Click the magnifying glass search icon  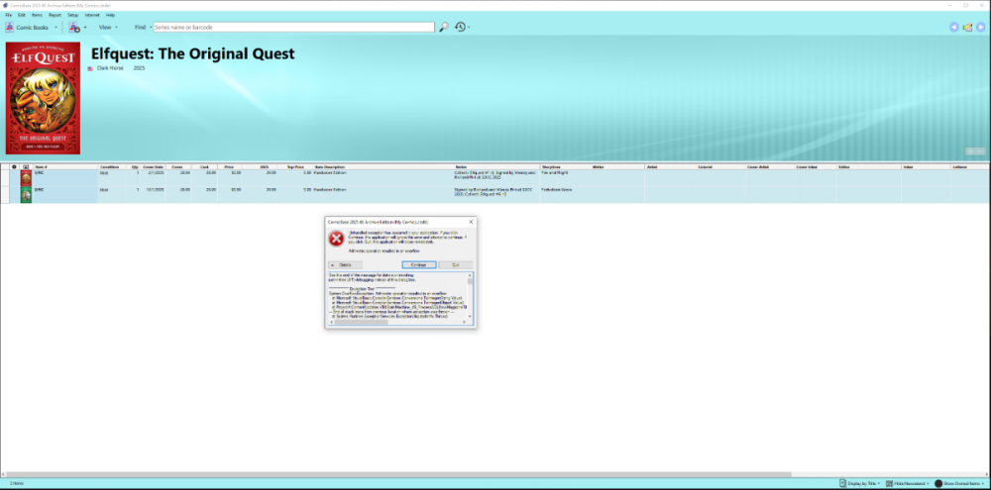(444, 27)
